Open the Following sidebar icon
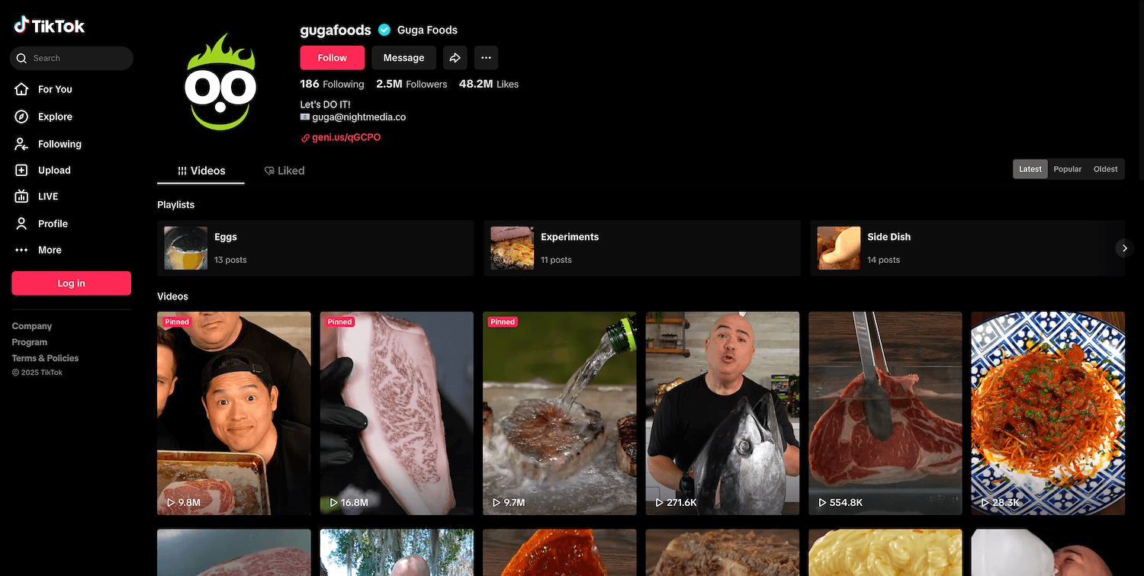 (x=21, y=144)
